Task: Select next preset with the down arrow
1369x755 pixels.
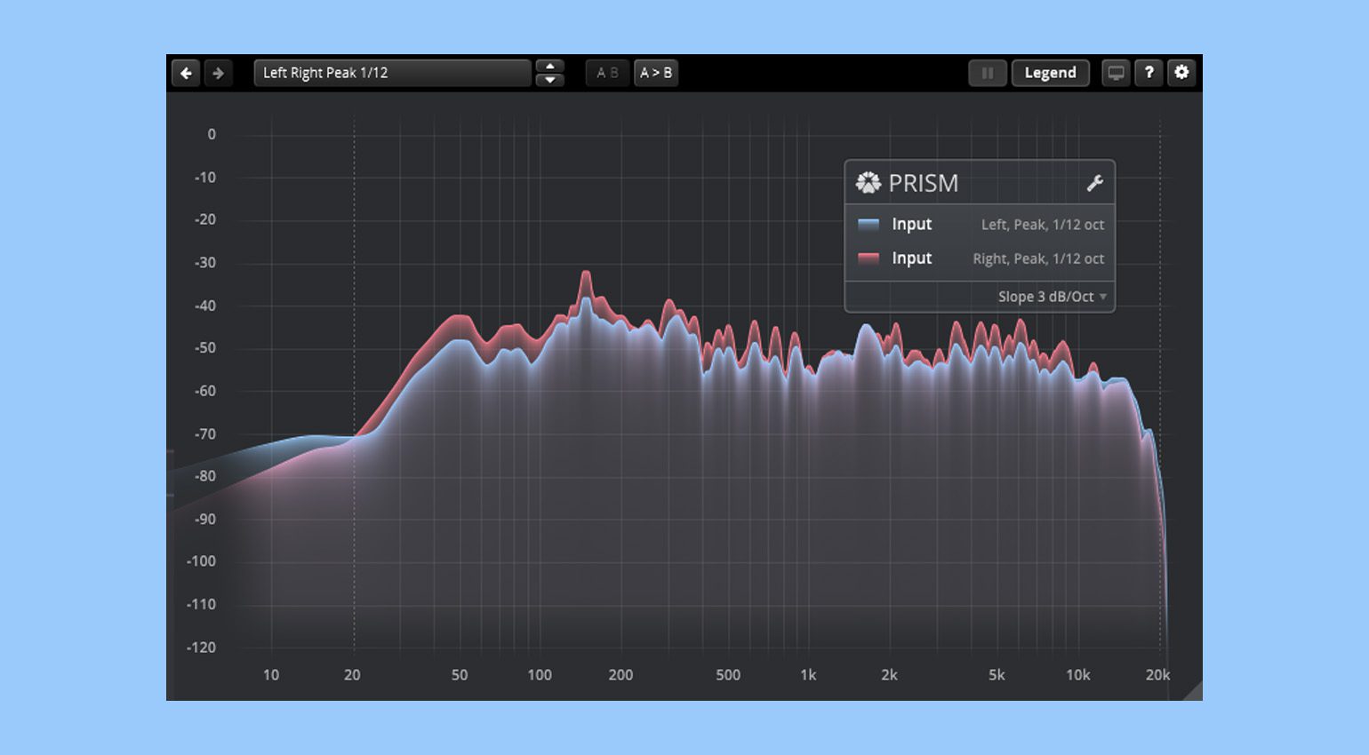Action: tap(550, 80)
